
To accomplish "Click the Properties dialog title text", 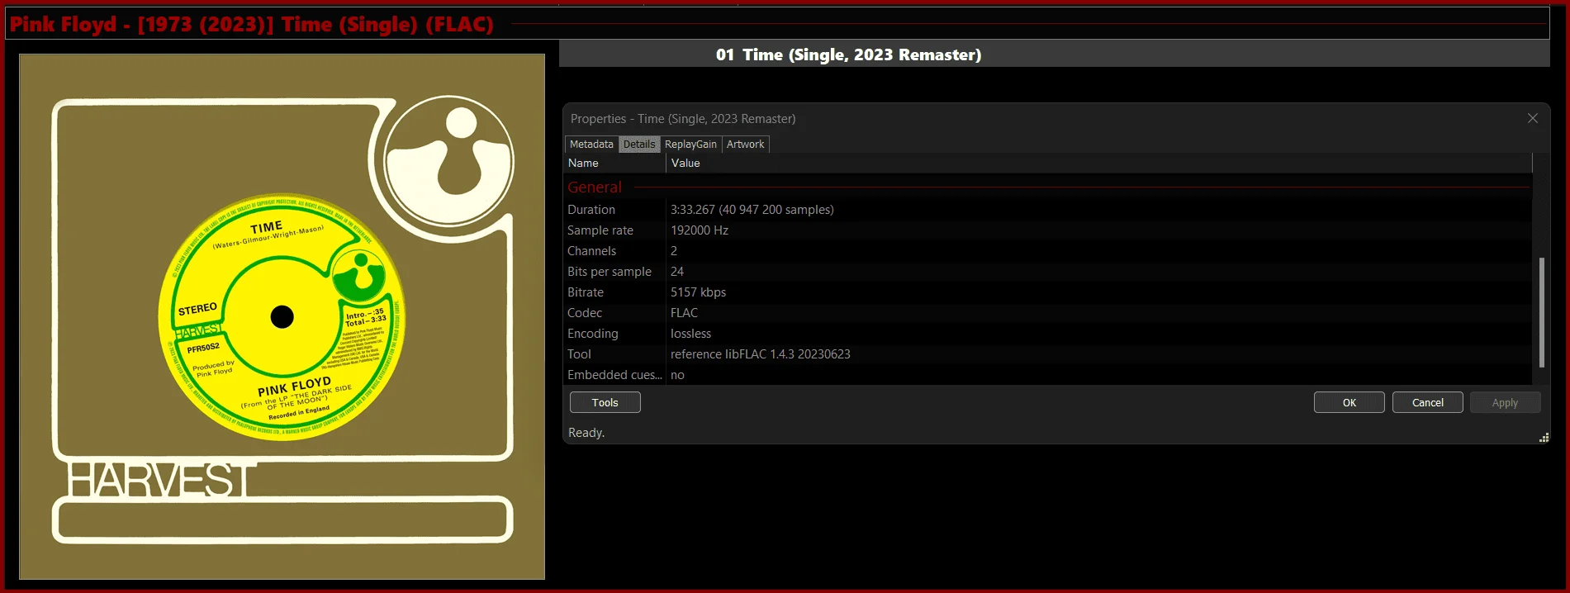I will coord(683,118).
